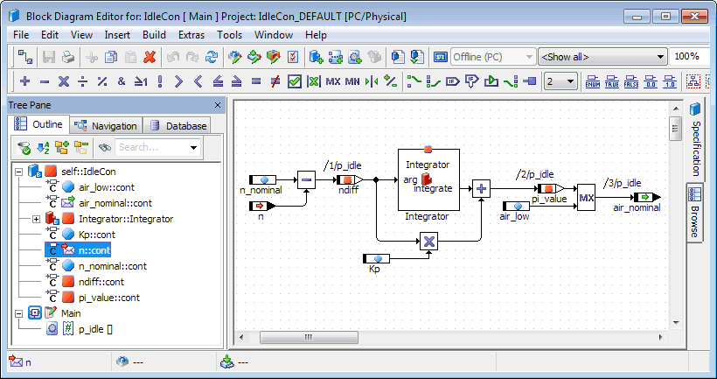This screenshot has width=717, height=379.
Task: Insert the ENUM literal icon
Action: (593, 82)
